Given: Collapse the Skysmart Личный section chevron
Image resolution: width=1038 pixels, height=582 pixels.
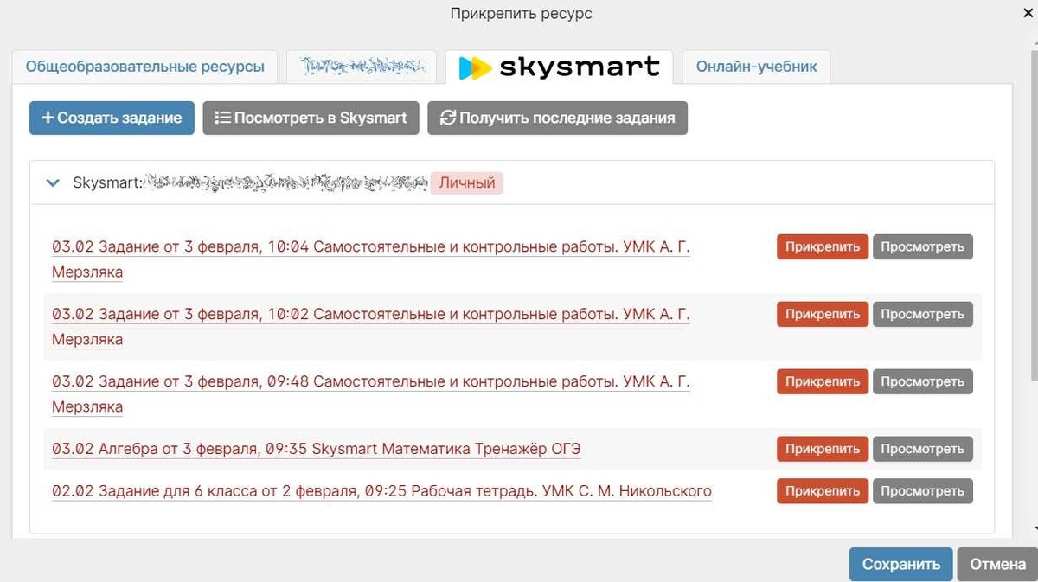Looking at the screenshot, I should point(53,183).
